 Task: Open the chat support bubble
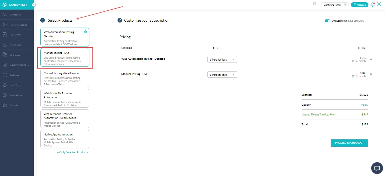coord(377,168)
